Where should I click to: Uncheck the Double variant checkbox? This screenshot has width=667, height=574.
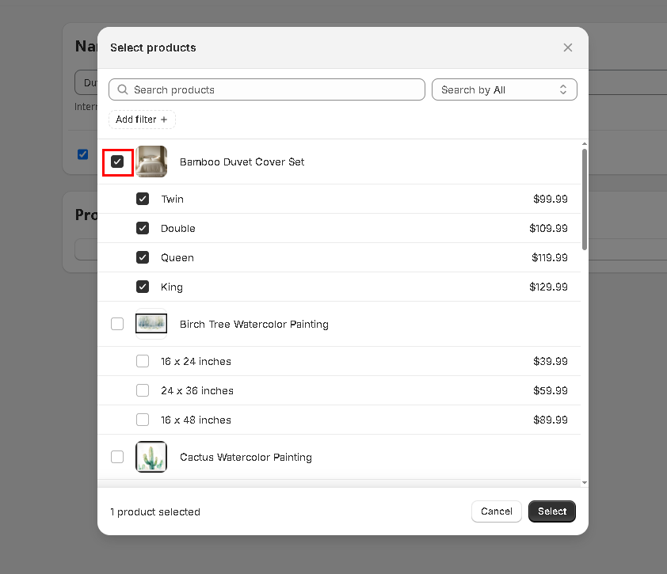tap(143, 228)
